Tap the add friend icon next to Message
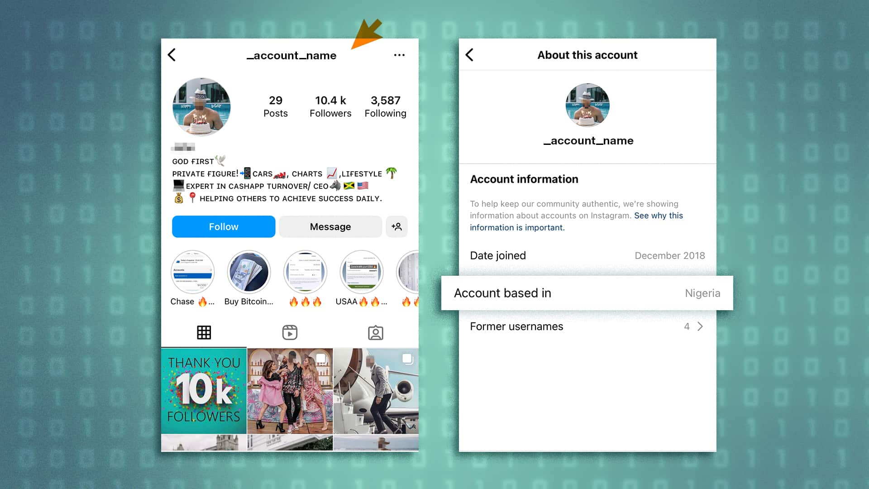 [397, 226]
